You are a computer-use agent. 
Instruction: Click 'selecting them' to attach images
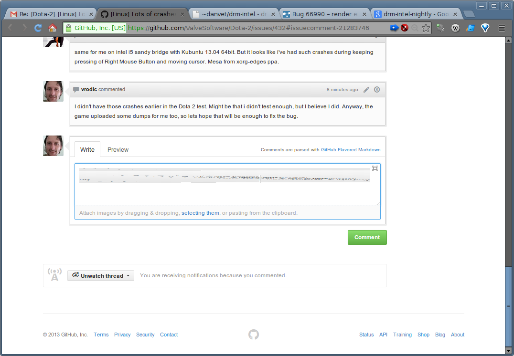point(200,213)
